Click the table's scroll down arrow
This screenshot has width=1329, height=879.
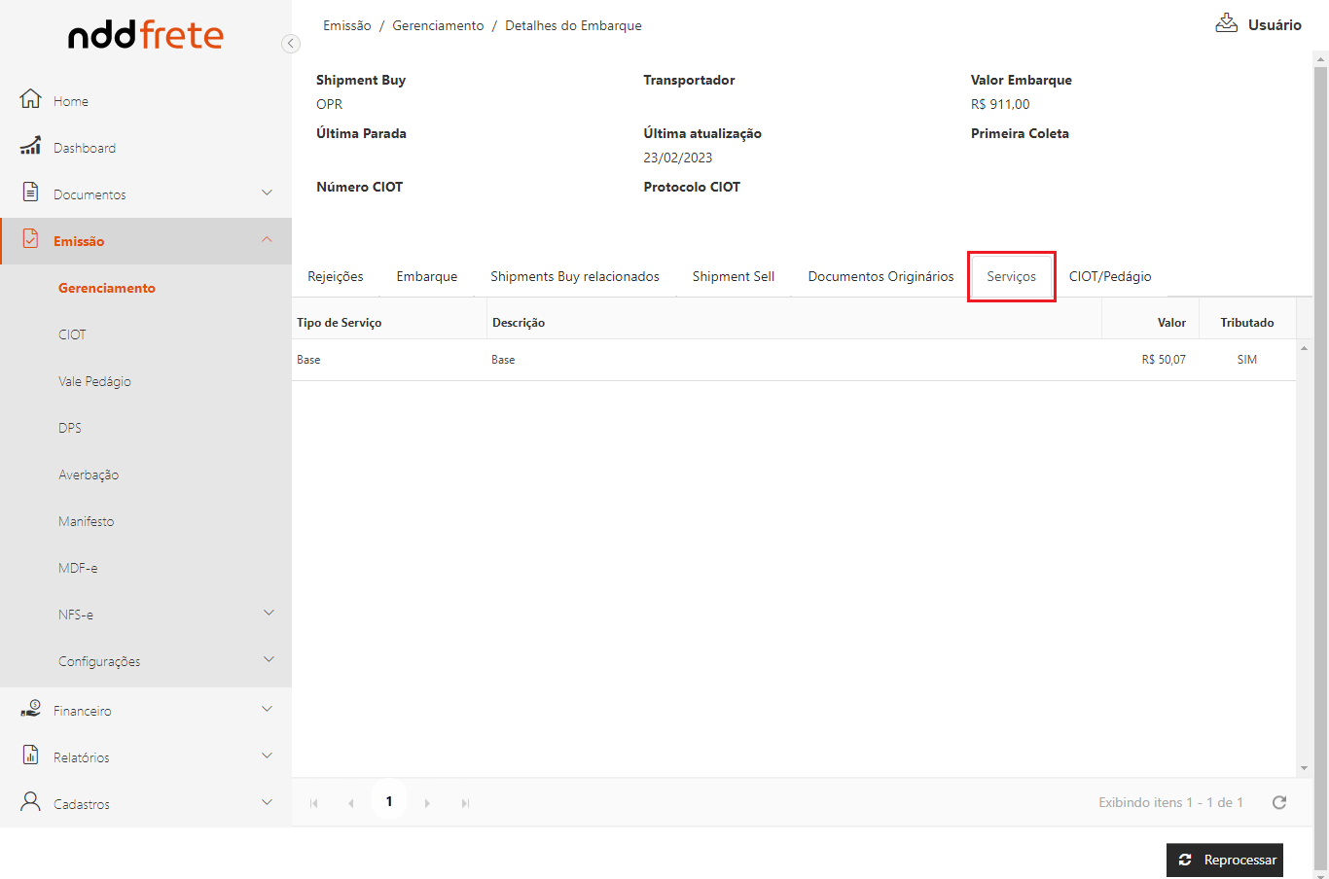1304,768
